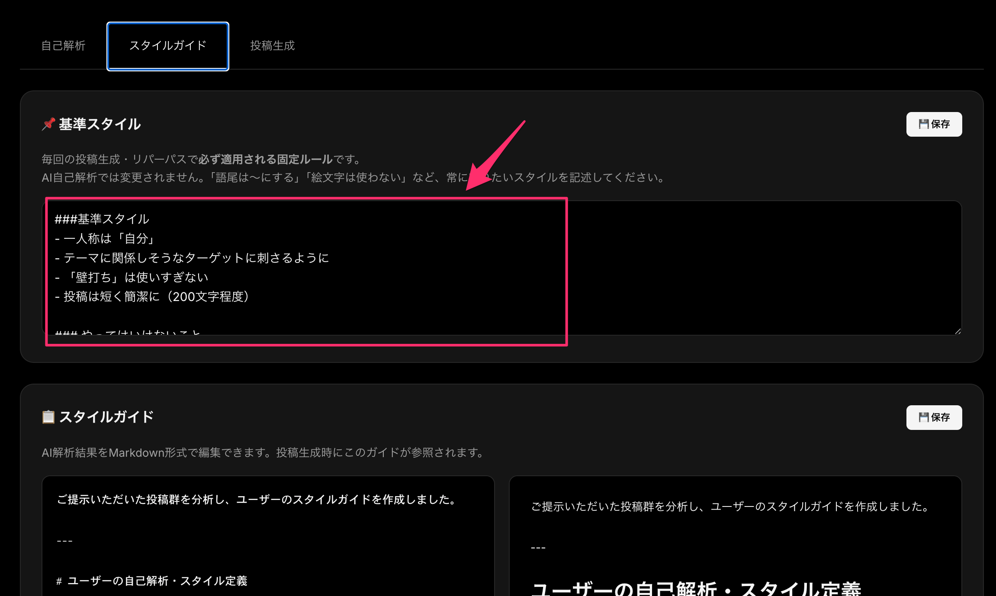Click the ###基準スタイル first line in textarea
Screen dimensions: 996x596
tap(102, 219)
